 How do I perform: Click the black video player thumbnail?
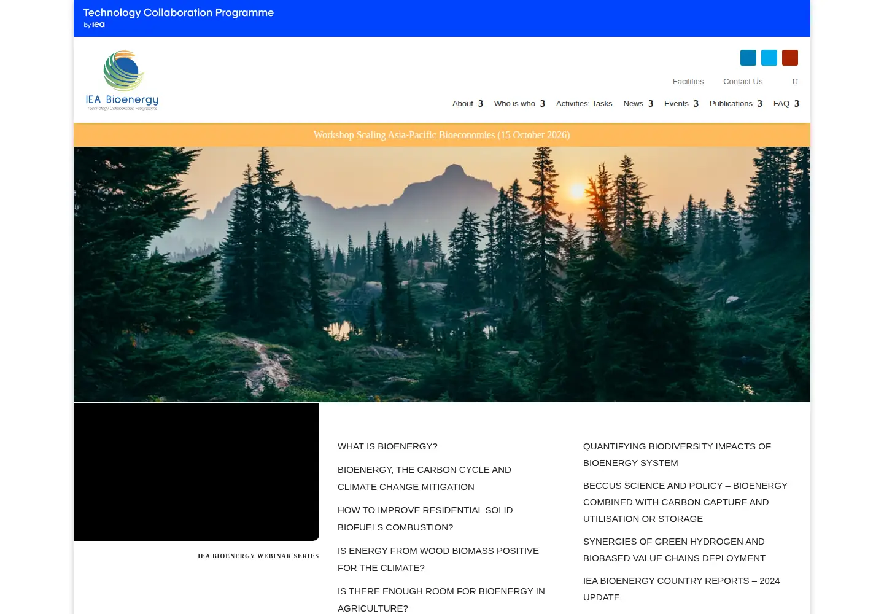click(x=196, y=472)
